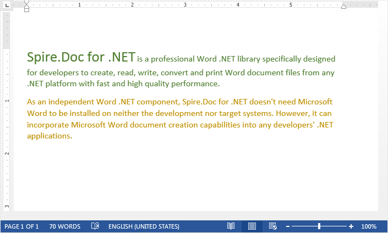Click the horizontal ruler at 3 inch mark
The height and width of the screenshot is (233, 388).
click(x=185, y=5)
